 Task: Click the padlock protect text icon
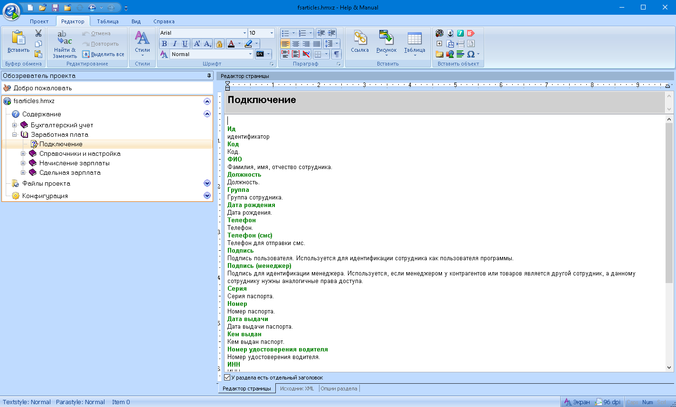click(x=219, y=44)
